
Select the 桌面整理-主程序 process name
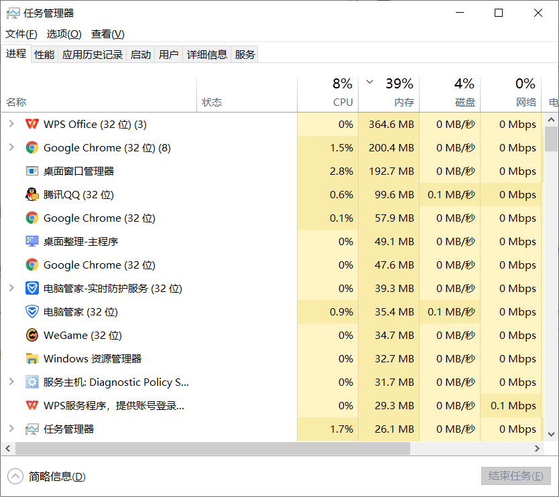click(80, 242)
